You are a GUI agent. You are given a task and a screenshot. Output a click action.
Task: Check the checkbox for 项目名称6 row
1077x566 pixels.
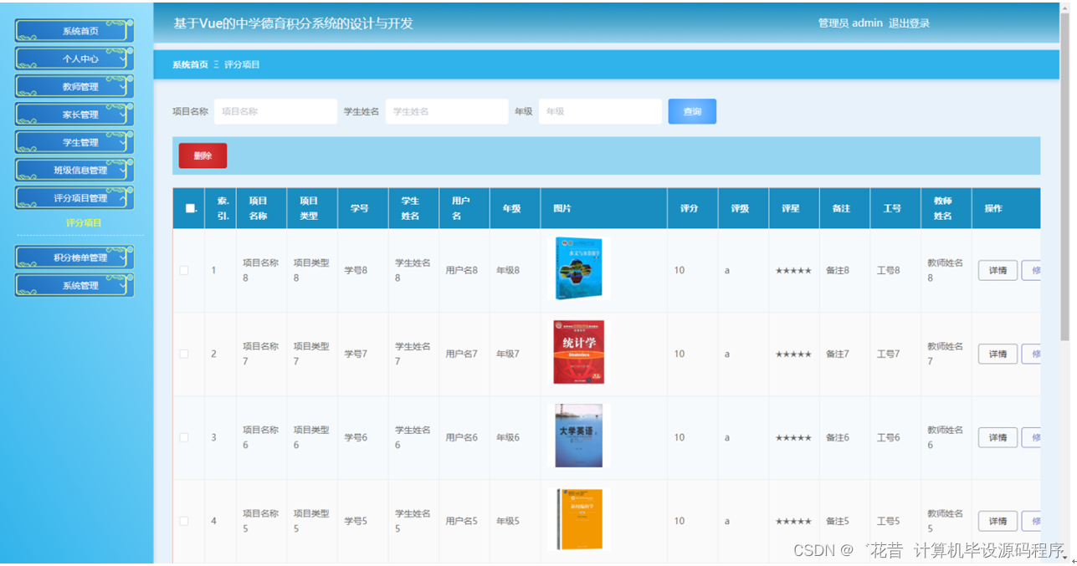click(185, 436)
